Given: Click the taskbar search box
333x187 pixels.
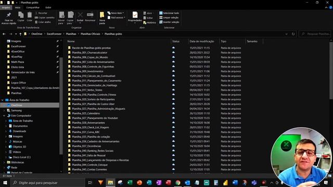Looking at the screenshot, I should pyautogui.click(x=47, y=182).
